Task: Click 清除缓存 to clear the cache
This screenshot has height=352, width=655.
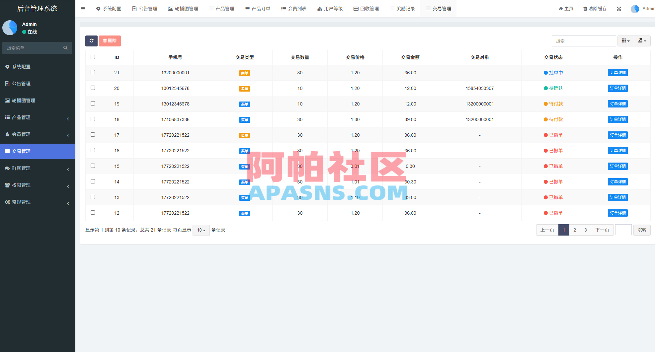Action: [595, 9]
